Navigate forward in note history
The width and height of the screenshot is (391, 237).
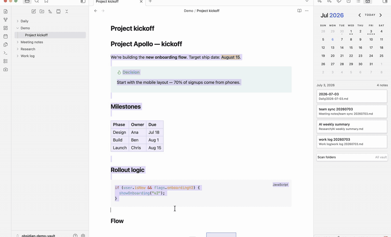(x=103, y=11)
